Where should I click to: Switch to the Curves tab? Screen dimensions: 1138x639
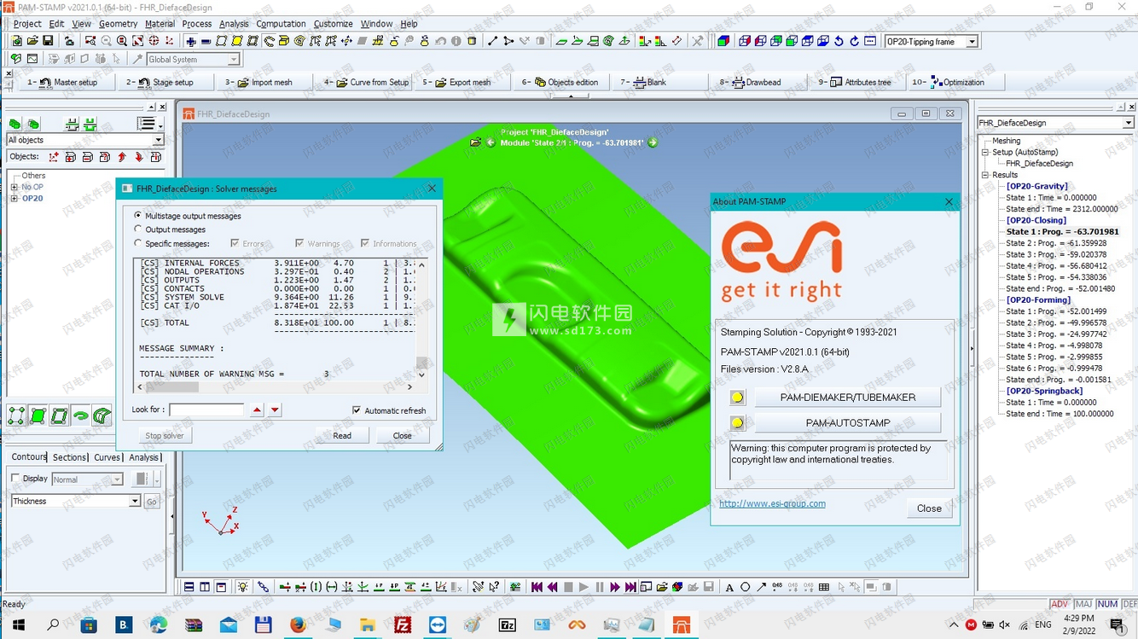coord(107,457)
